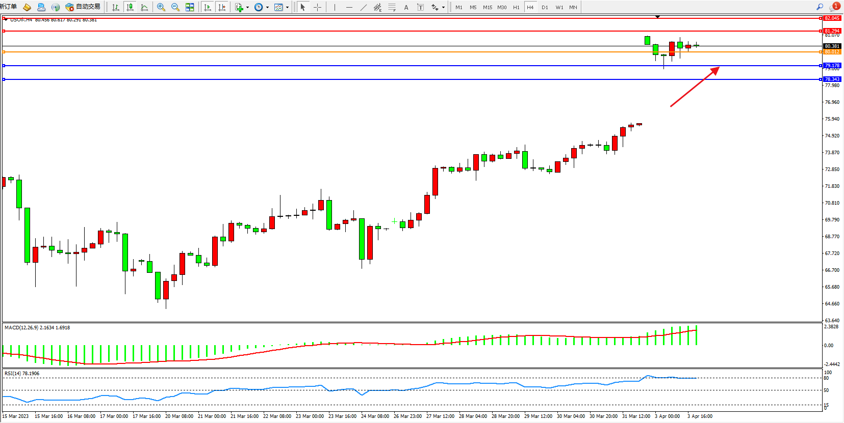Image resolution: width=844 pixels, height=423 pixels.
Task: Switch to the H1 timeframe
Action: click(516, 7)
